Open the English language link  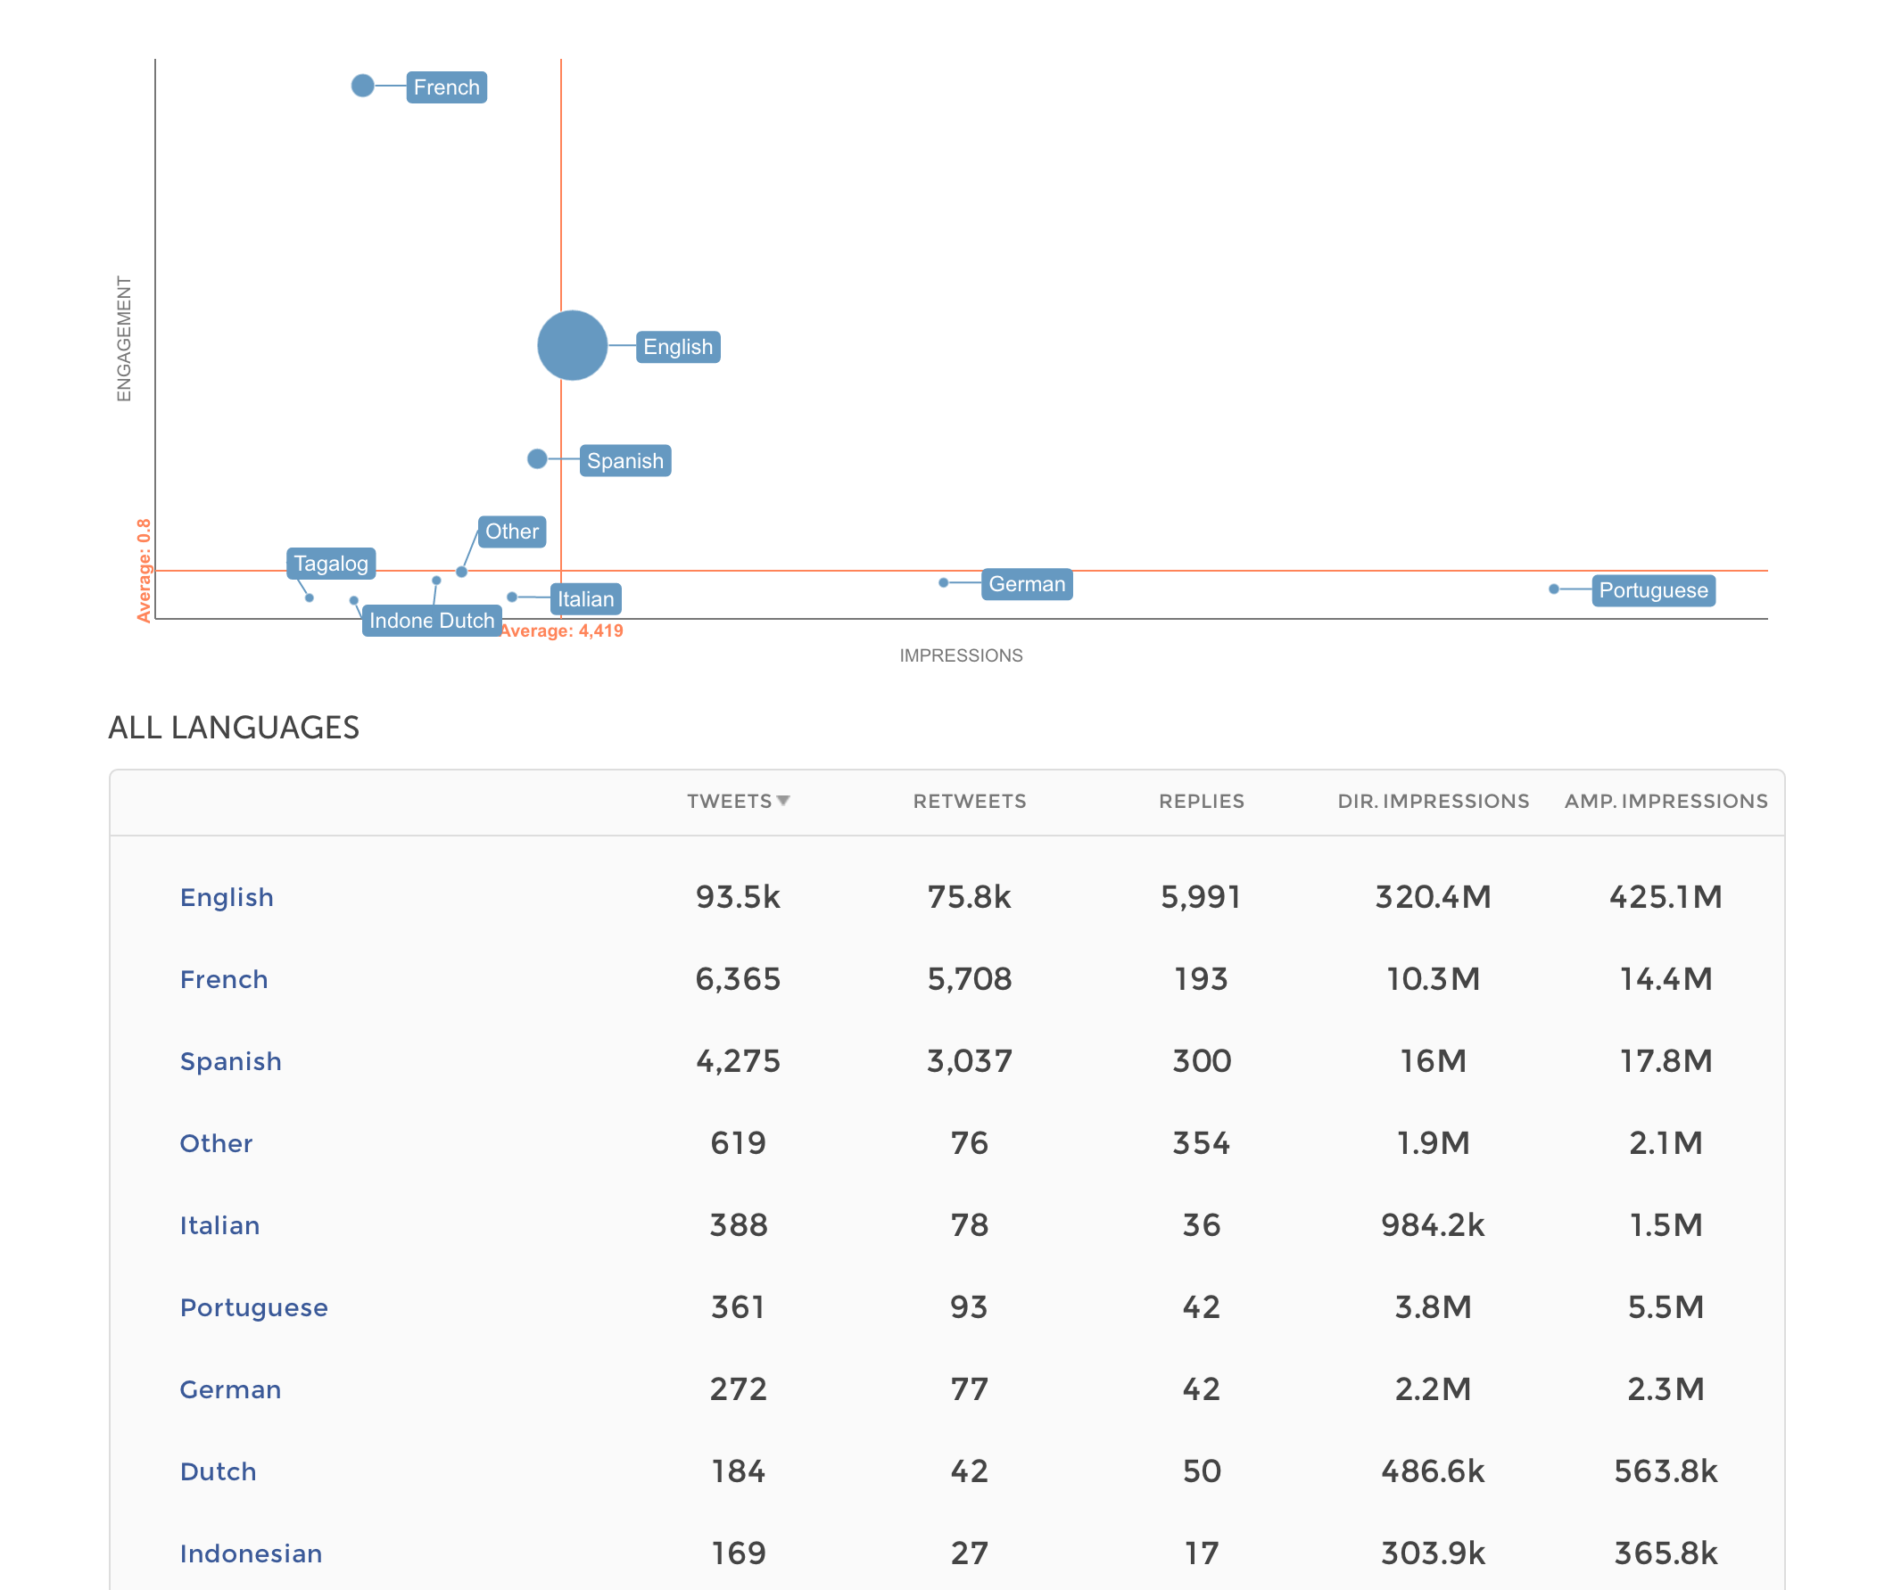(227, 897)
